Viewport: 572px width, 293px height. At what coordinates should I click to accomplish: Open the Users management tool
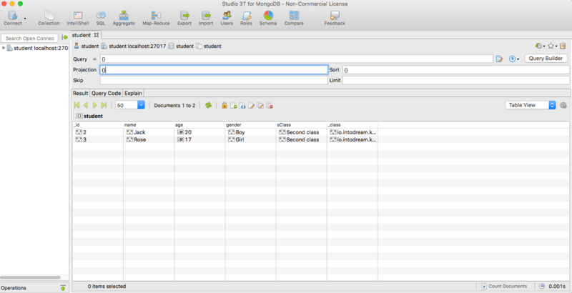227,18
